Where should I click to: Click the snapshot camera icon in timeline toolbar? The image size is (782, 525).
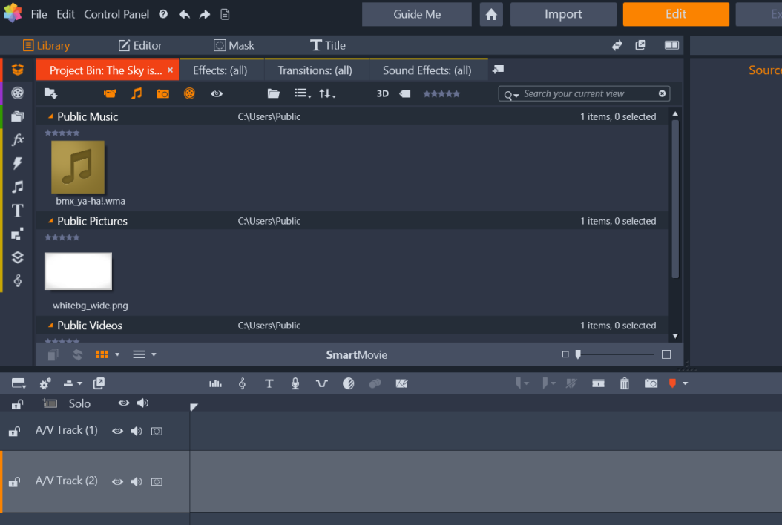point(651,383)
